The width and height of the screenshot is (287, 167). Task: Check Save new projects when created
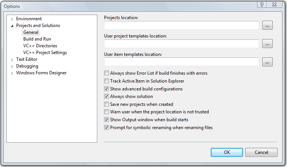(x=107, y=104)
